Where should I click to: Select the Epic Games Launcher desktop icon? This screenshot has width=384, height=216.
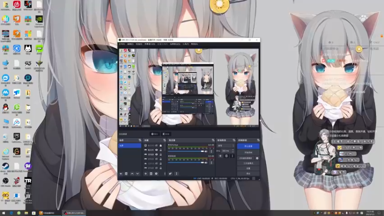click(17, 137)
